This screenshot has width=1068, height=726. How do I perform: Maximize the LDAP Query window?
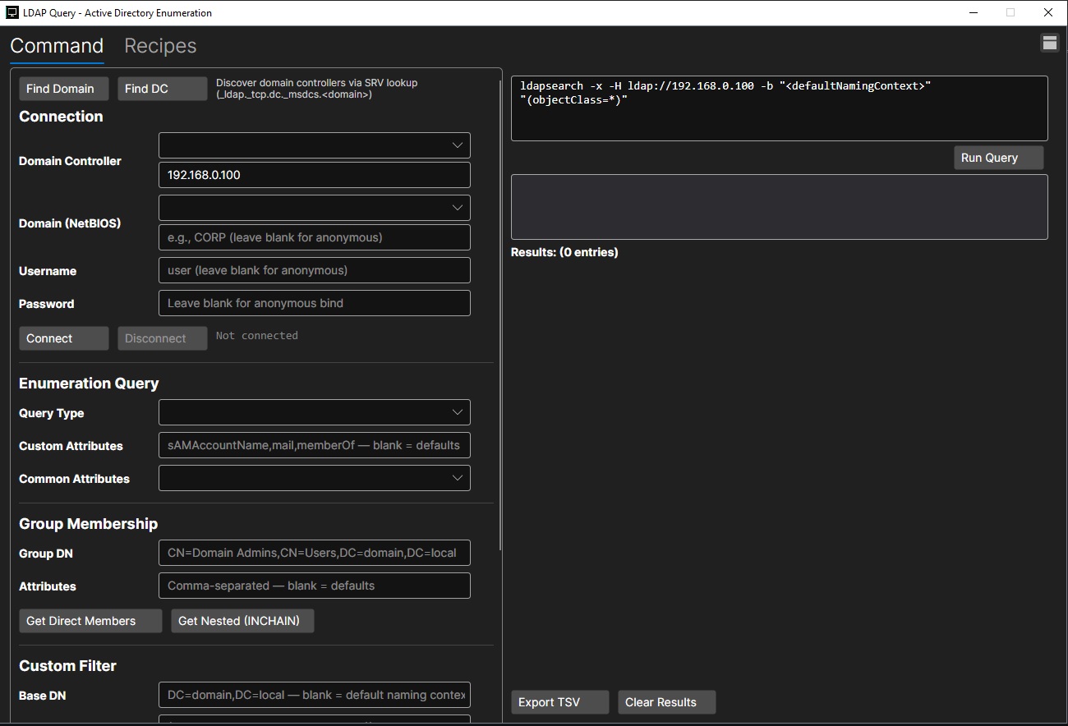1010,12
